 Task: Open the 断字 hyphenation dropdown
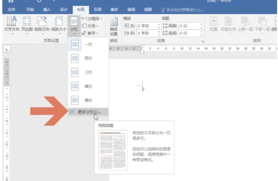click(x=90, y=33)
